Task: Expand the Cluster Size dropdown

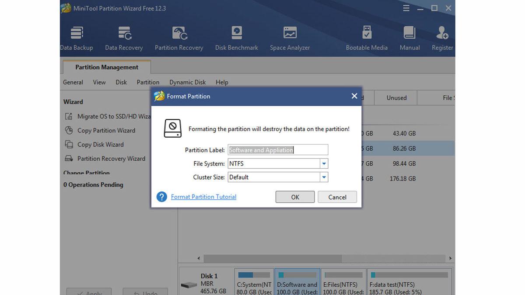Action: pyautogui.click(x=324, y=177)
